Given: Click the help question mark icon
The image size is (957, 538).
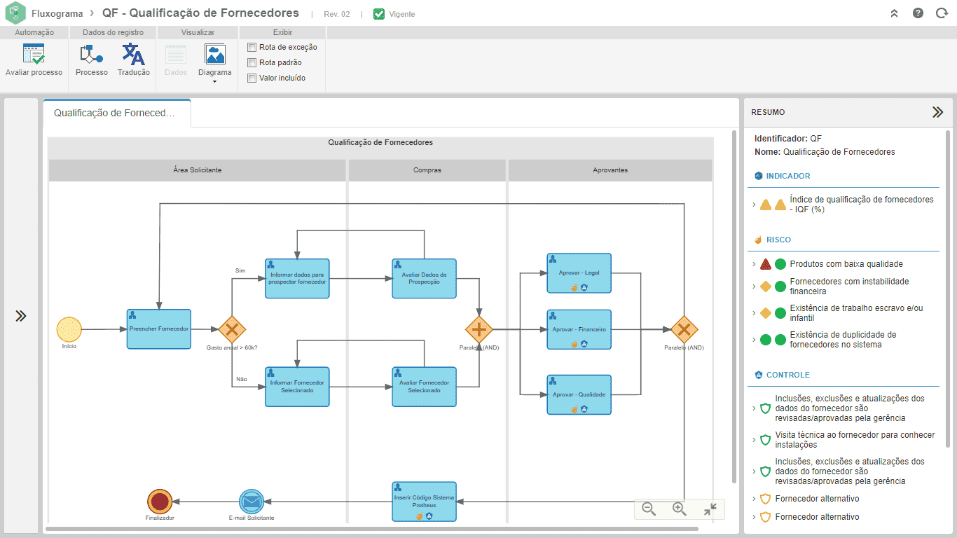Looking at the screenshot, I should click(918, 13).
